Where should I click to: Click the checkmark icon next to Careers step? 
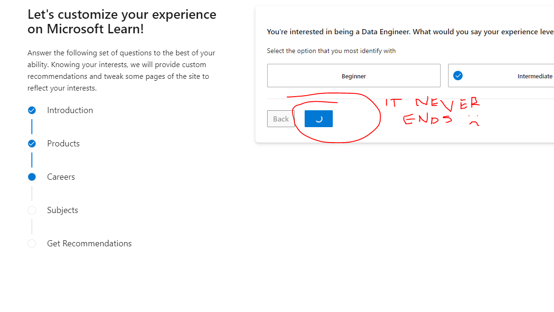coord(32,176)
